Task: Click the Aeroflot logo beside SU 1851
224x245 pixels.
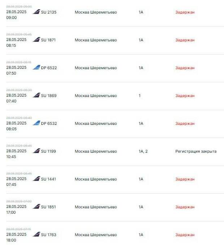Action: pos(36,206)
